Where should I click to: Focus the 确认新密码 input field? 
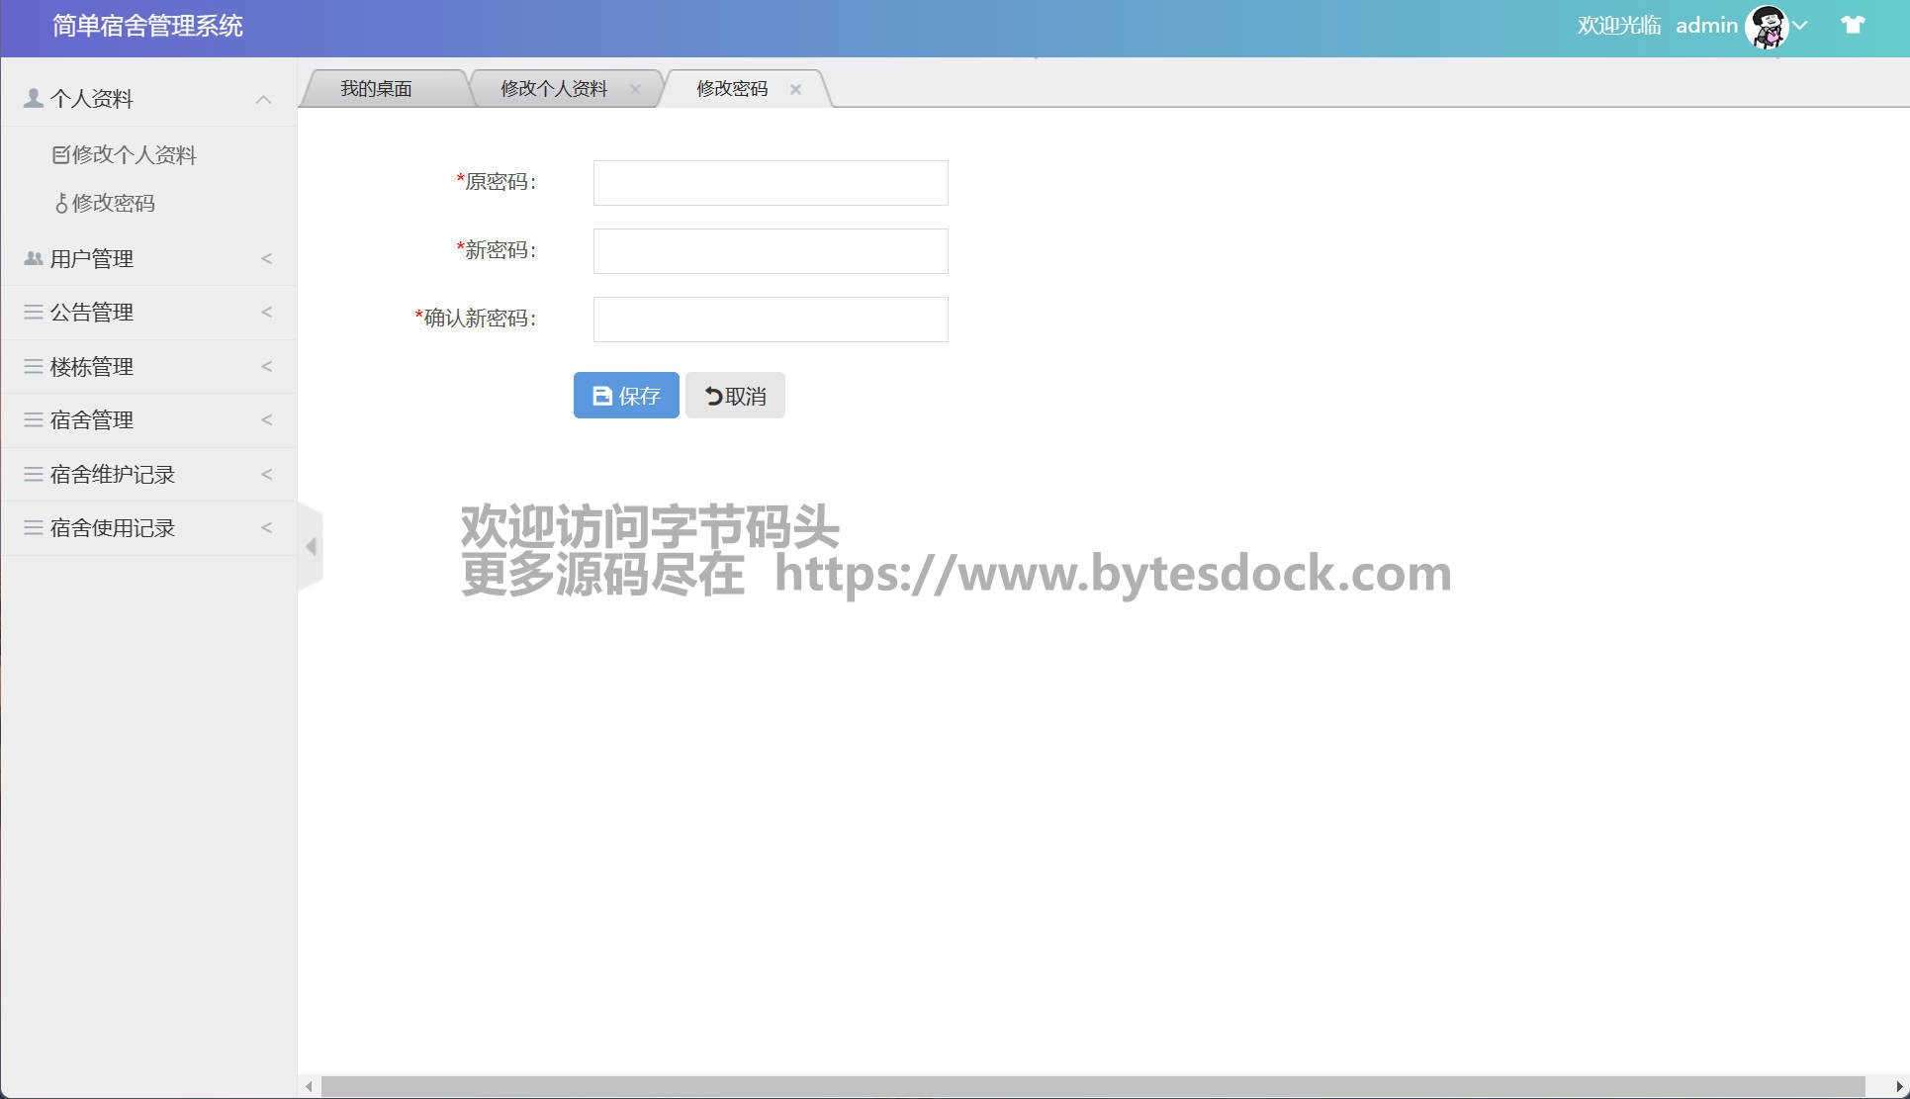point(771,320)
